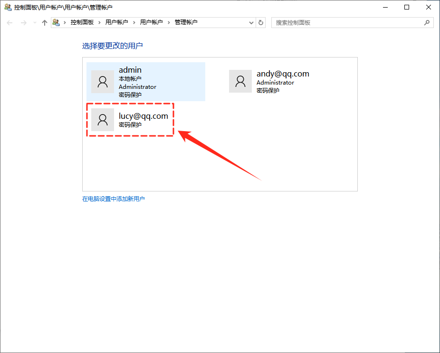Expand chevron right after 控制面板 breadcrumb

pos(100,22)
